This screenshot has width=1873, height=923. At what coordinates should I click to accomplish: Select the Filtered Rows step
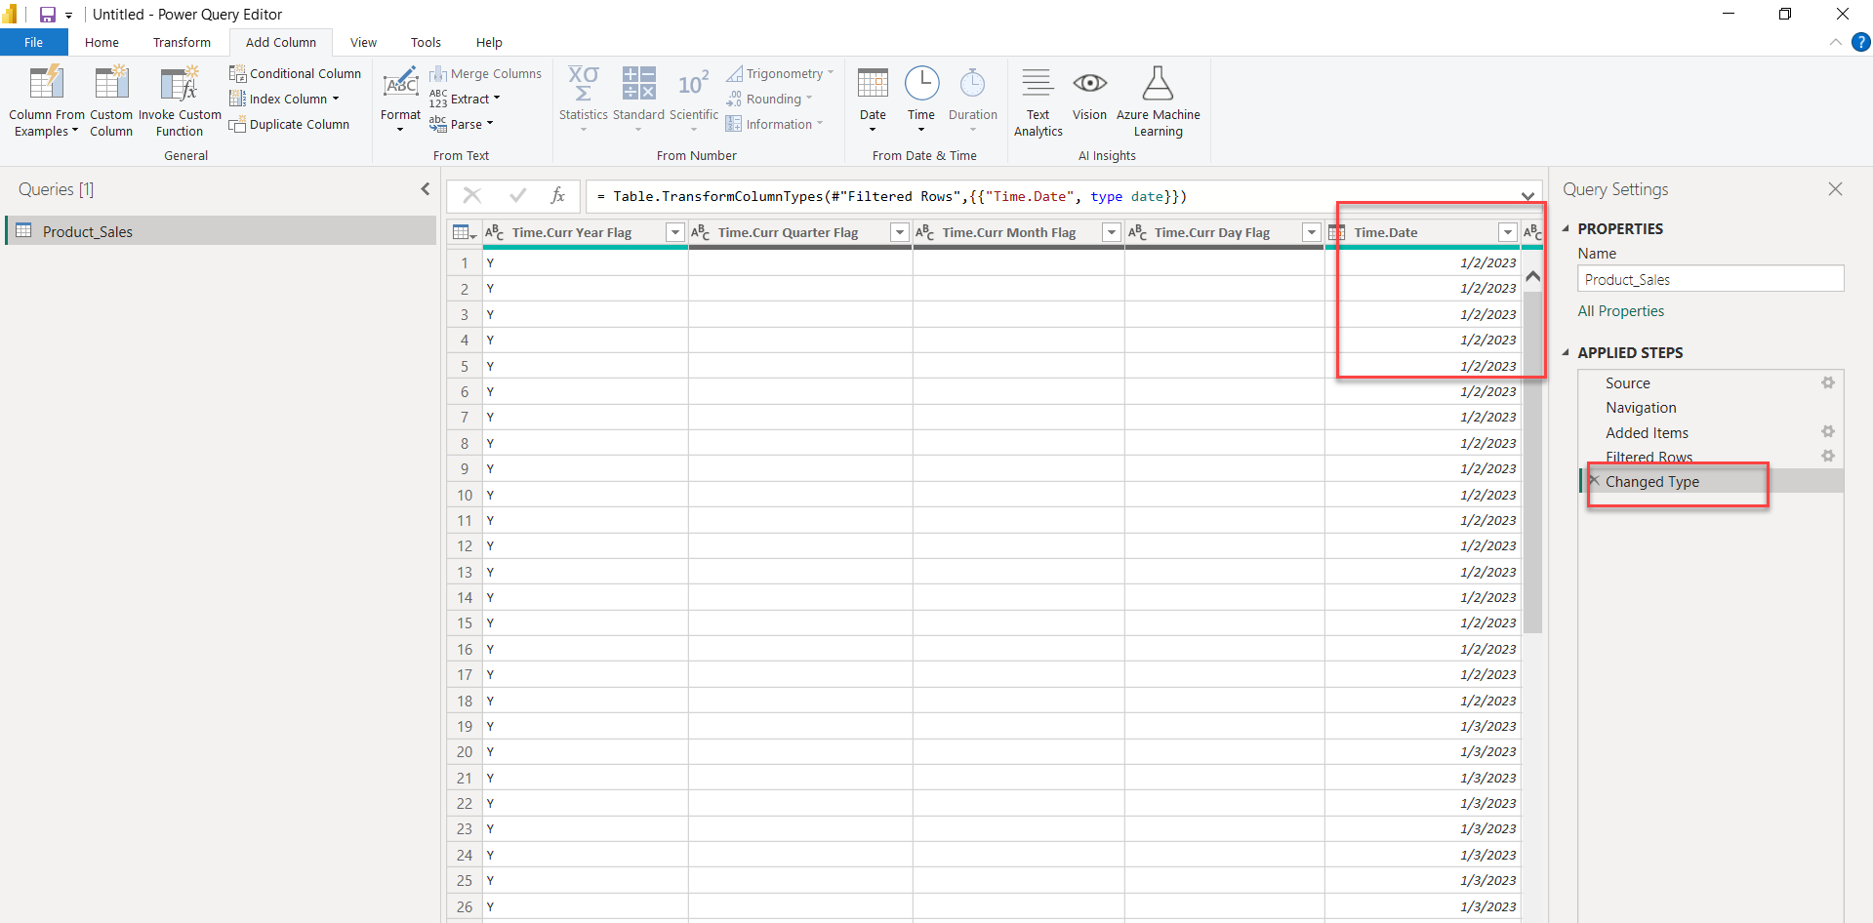point(1649,457)
